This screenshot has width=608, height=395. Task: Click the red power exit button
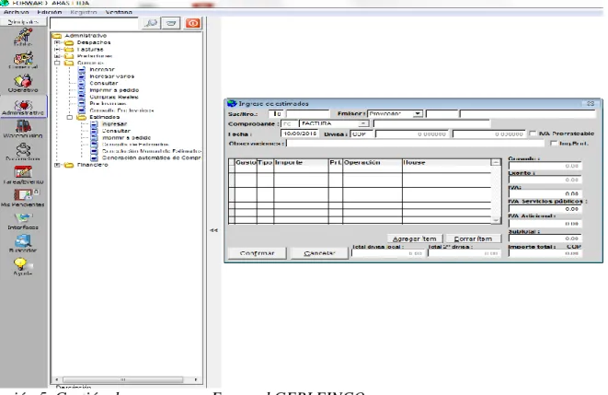coord(193,23)
